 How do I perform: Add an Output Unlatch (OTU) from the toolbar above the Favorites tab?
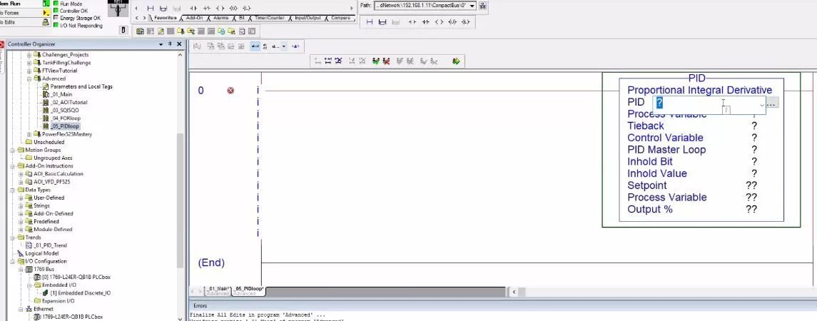tap(233, 9)
